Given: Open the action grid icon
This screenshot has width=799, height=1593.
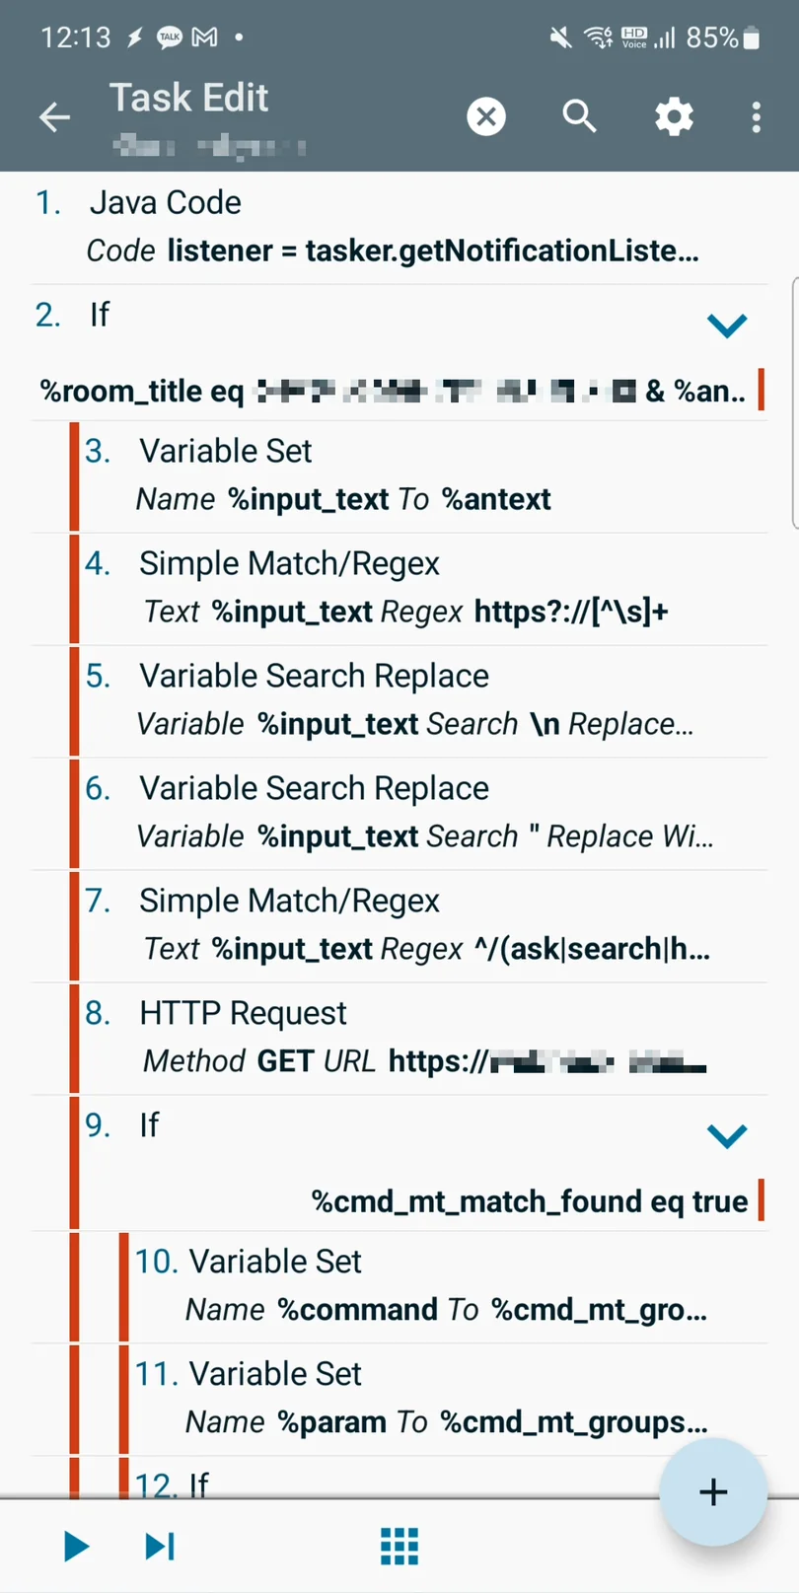Looking at the screenshot, I should point(399,1546).
